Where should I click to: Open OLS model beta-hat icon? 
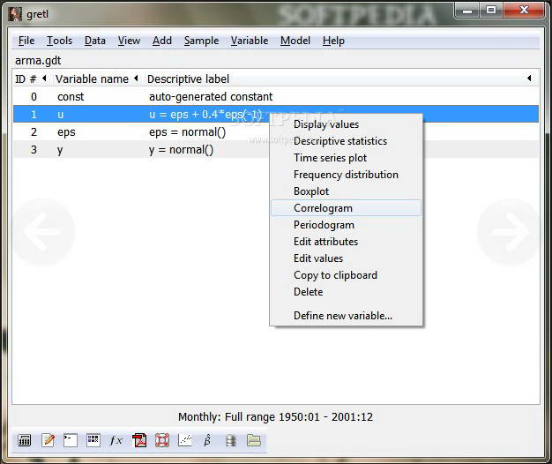[x=207, y=440]
